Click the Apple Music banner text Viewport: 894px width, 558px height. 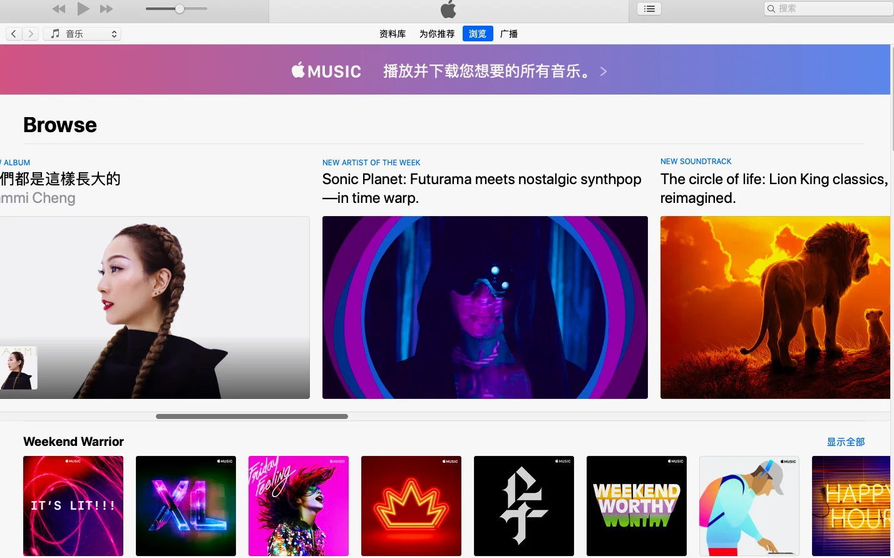(486, 71)
